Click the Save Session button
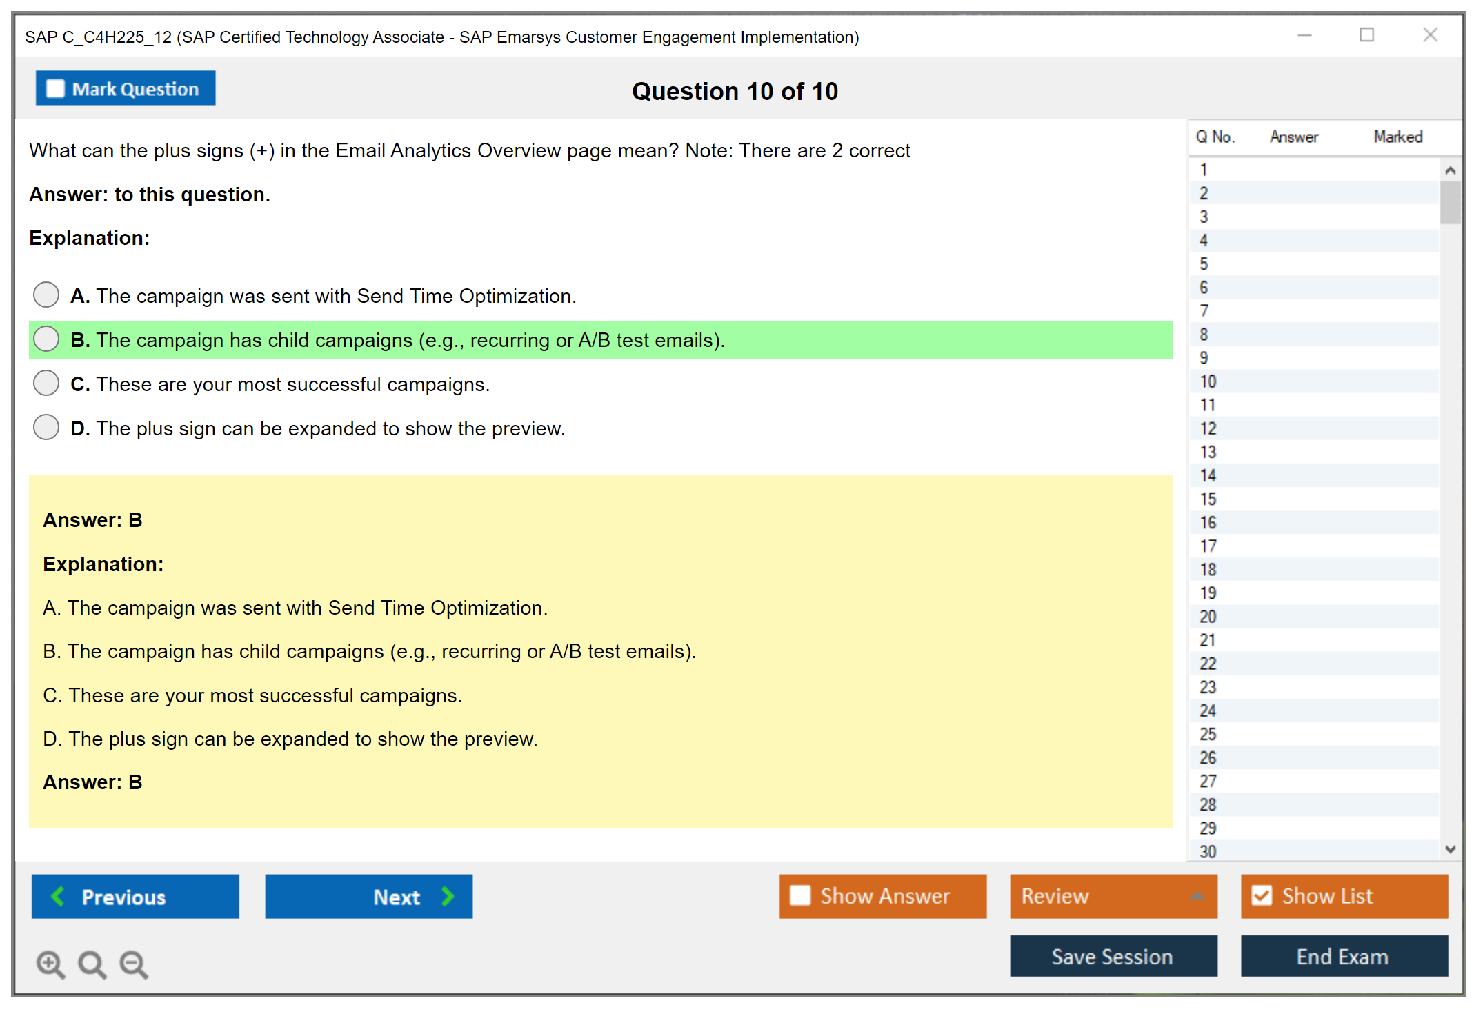This screenshot has width=1483, height=1014. (x=1113, y=956)
